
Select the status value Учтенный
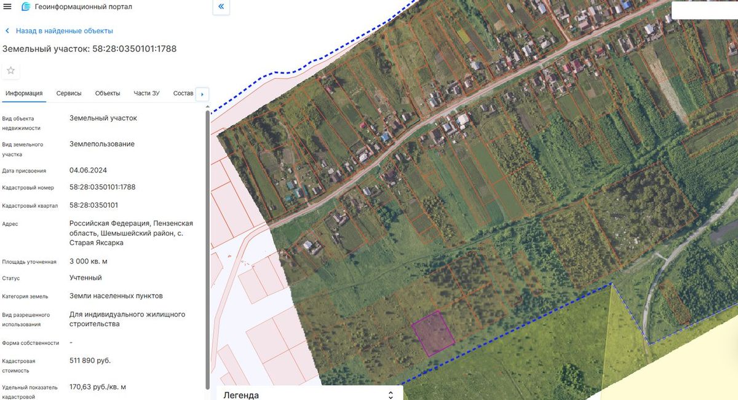86,278
